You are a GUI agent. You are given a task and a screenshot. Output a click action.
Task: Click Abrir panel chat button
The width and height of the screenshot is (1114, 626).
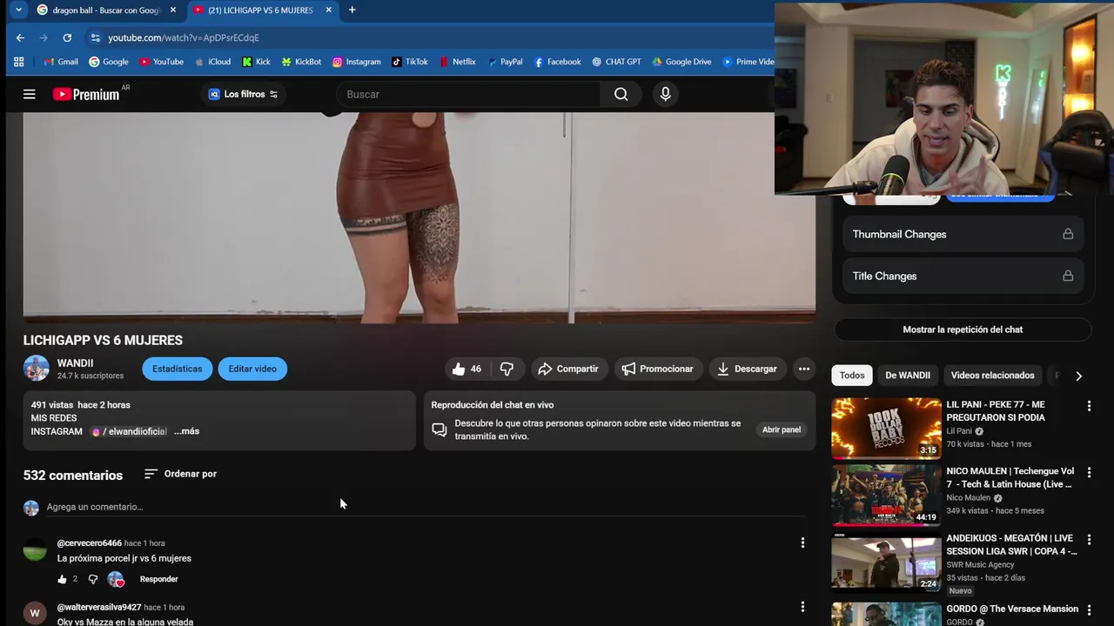pyautogui.click(x=782, y=430)
